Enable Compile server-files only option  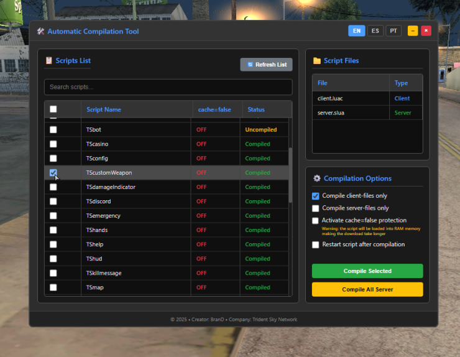tap(316, 208)
